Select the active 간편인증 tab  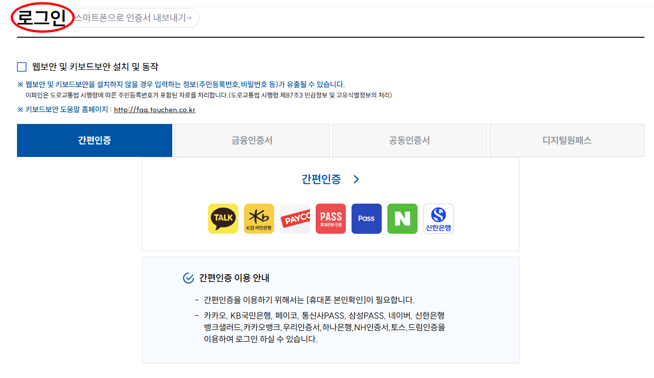pyautogui.click(x=94, y=140)
